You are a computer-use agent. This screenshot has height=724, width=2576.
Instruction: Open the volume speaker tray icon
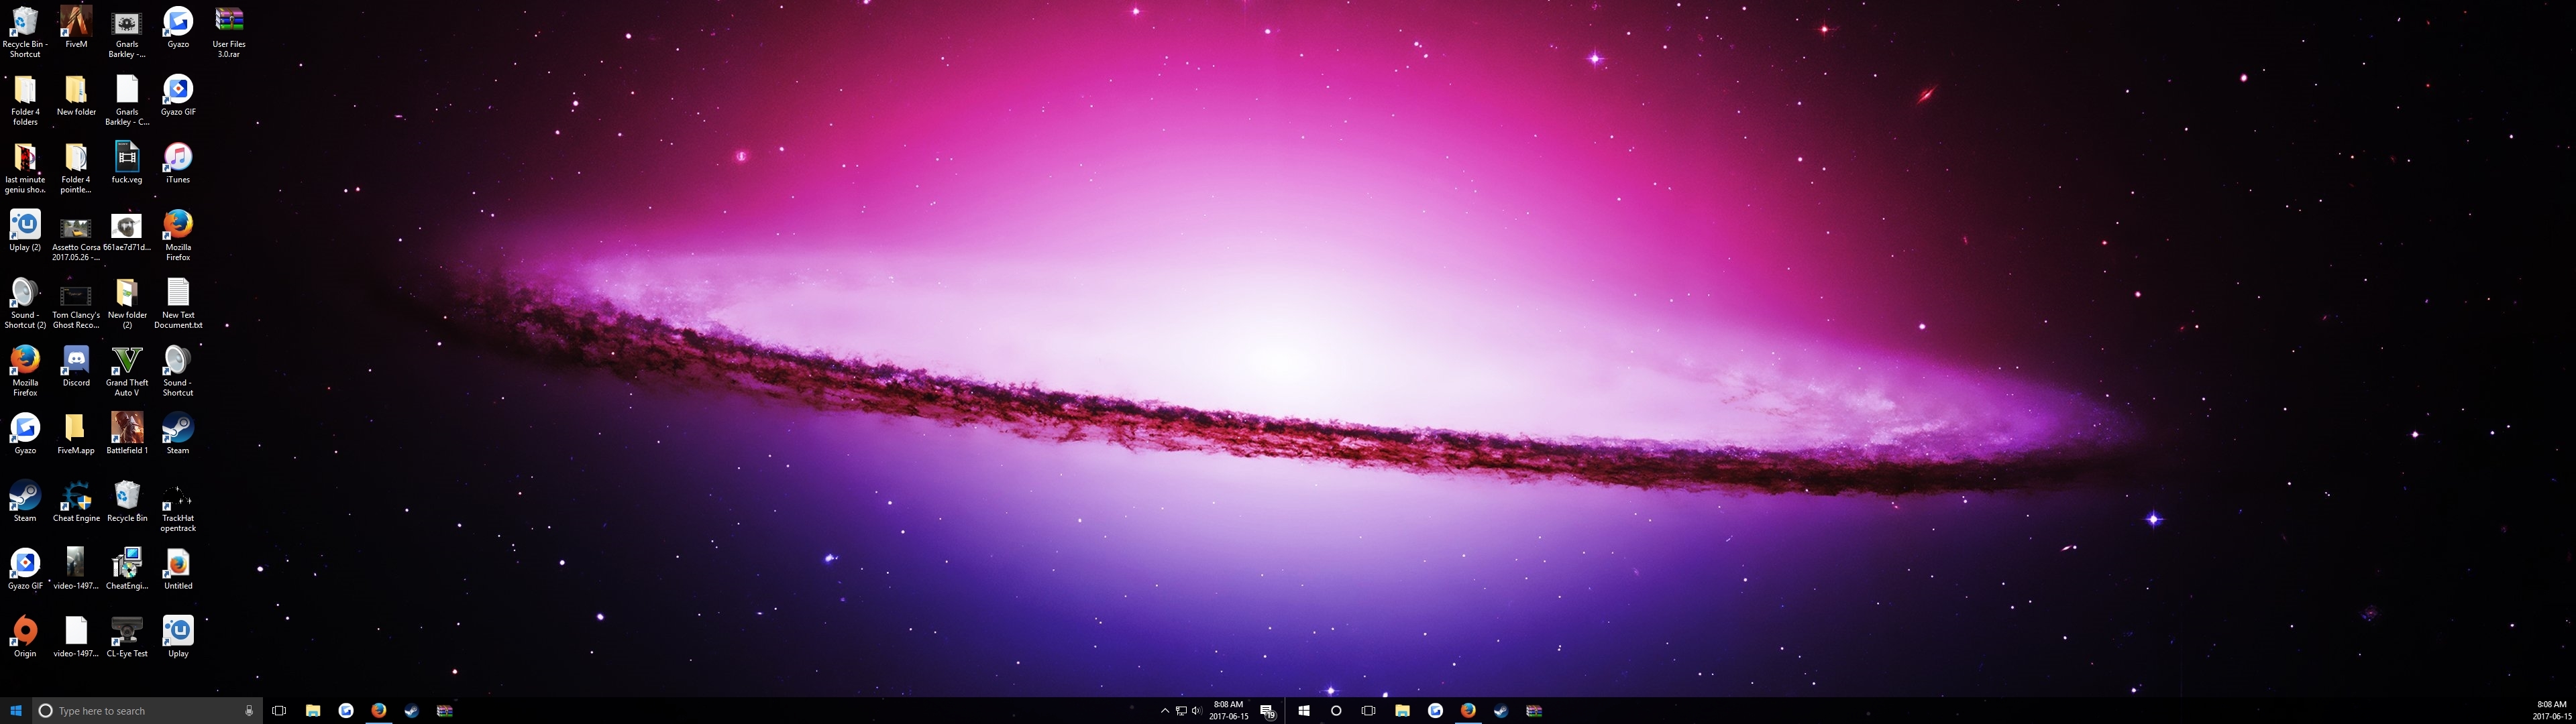tap(1196, 711)
